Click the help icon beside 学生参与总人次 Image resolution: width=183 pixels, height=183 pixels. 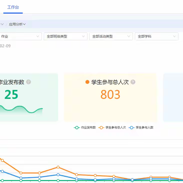coord(133,82)
